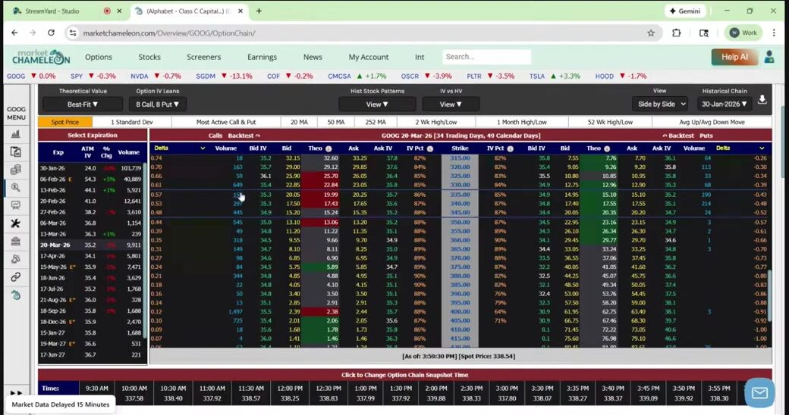789x415 pixels.
Task: Toggle the 20 MA highlight
Action: click(299, 122)
